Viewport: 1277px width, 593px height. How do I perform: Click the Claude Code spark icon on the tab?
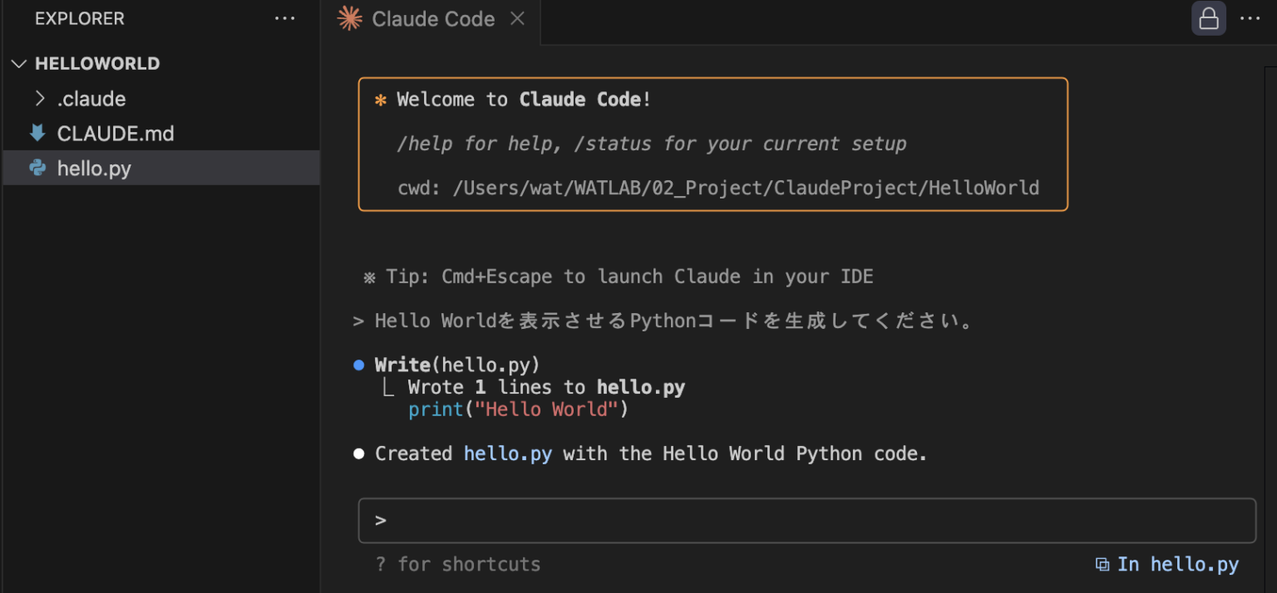click(348, 18)
